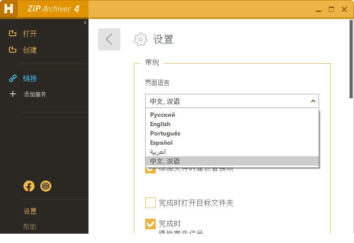The height and width of the screenshot is (243, 354).
Task: Click 添加服务 to add a service
Action: click(x=35, y=94)
